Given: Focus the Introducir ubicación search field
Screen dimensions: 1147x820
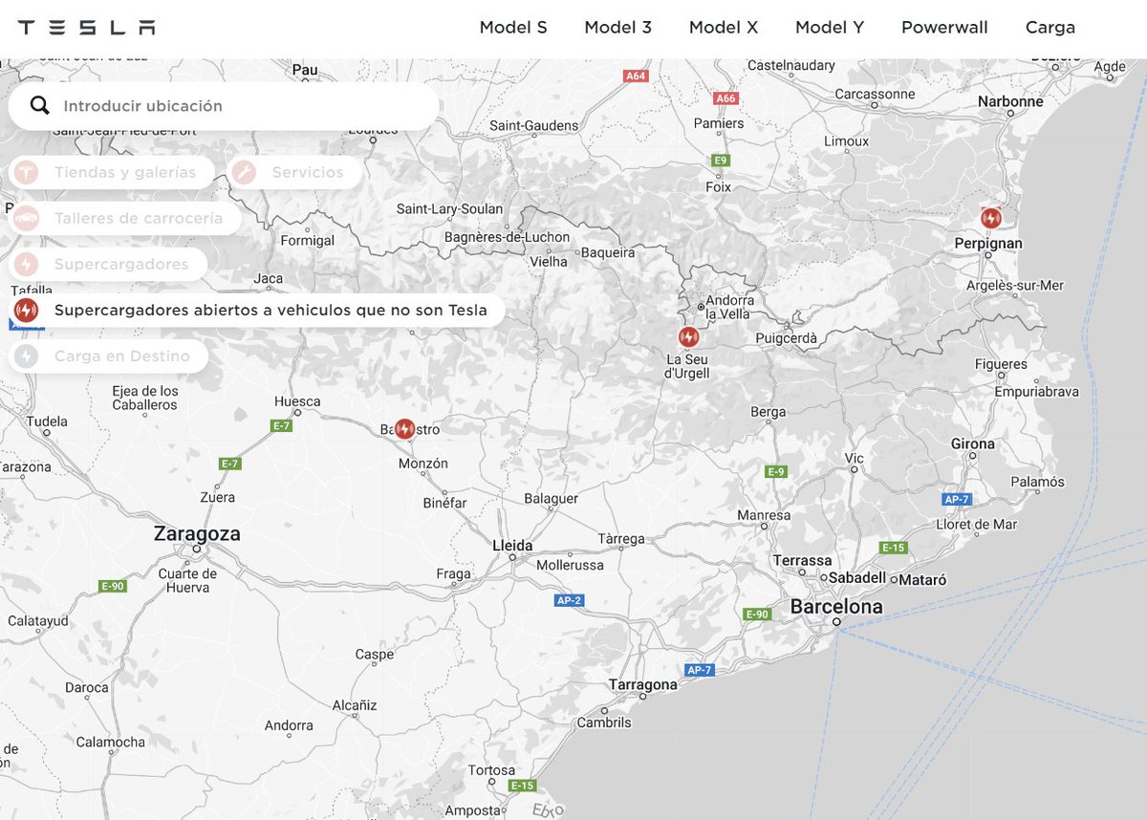Looking at the screenshot, I should (x=224, y=105).
